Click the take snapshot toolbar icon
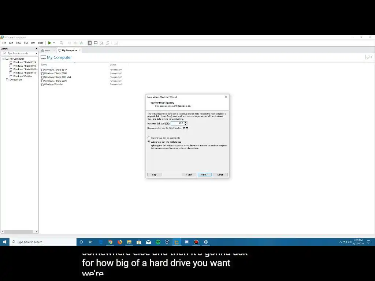The image size is (375, 281). point(70,43)
